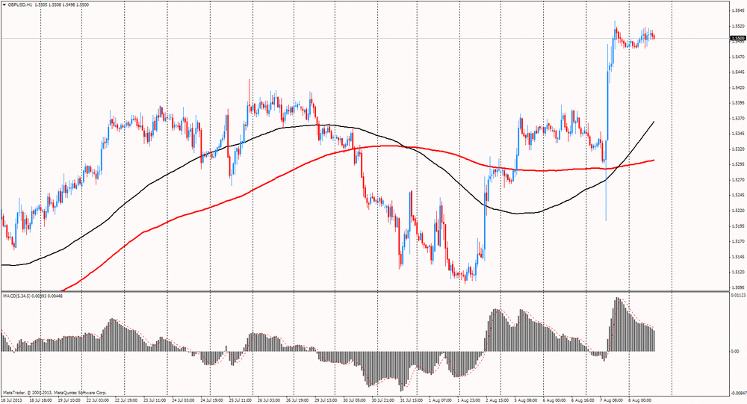Screen dimensions: 747x404
Task: Click the 1.5320 price axis label
Action: pyautogui.click(x=738, y=149)
